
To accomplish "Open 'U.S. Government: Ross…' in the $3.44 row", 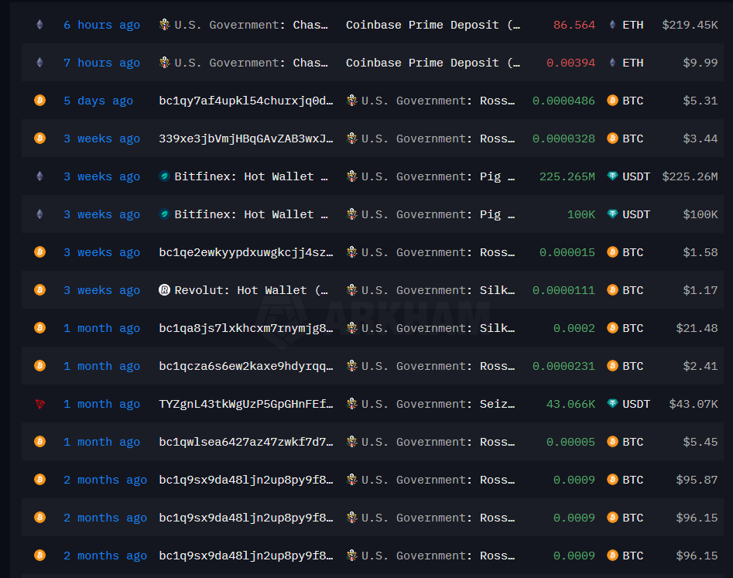I will [438, 139].
